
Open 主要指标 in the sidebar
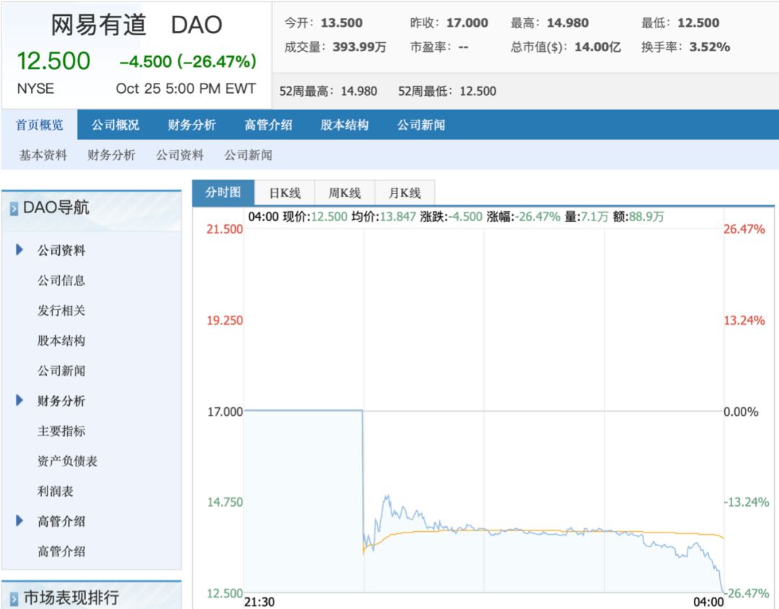point(61,431)
